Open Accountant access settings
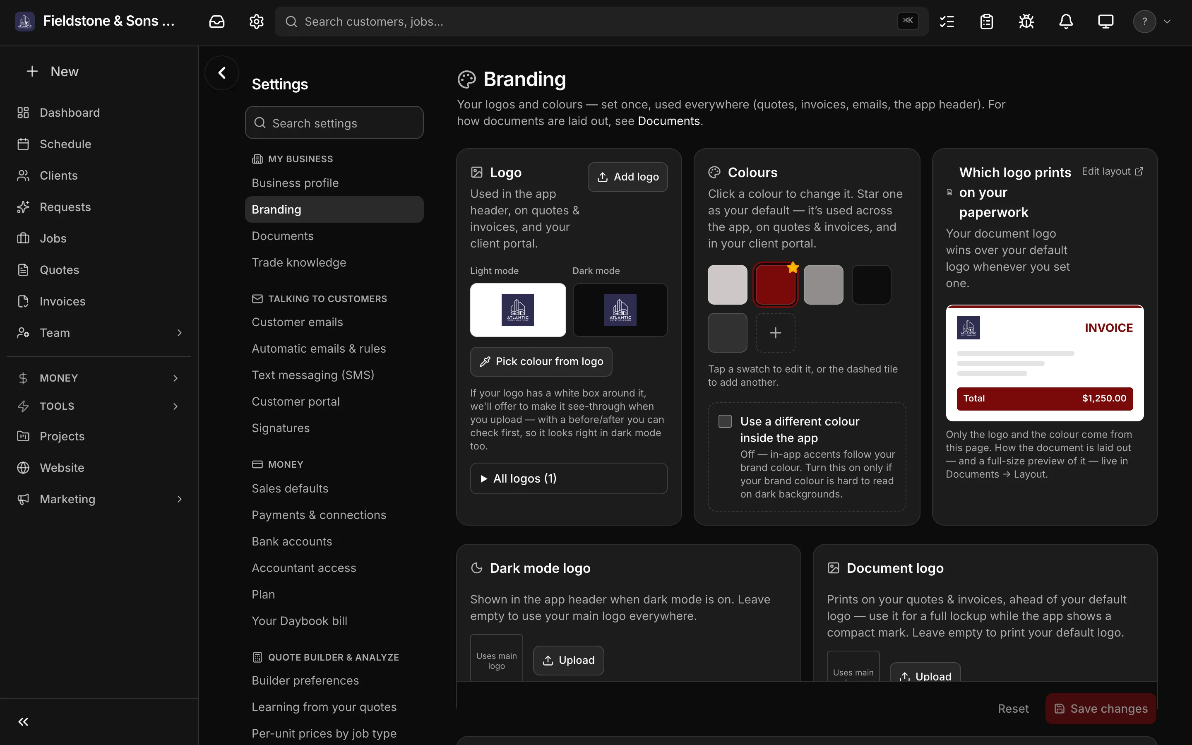This screenshot has width=1192, height=745. pyautogui.click(x=334, y=568)
